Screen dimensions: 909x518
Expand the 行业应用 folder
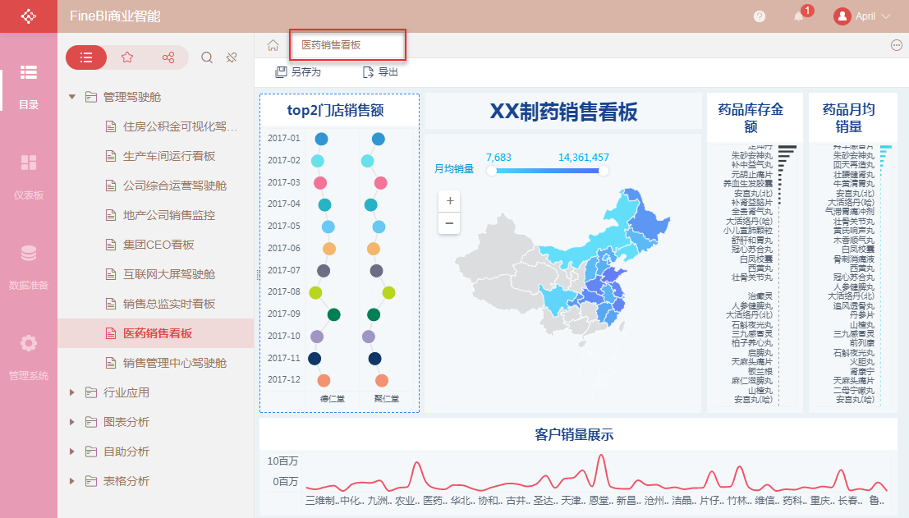tap(72, 392)
